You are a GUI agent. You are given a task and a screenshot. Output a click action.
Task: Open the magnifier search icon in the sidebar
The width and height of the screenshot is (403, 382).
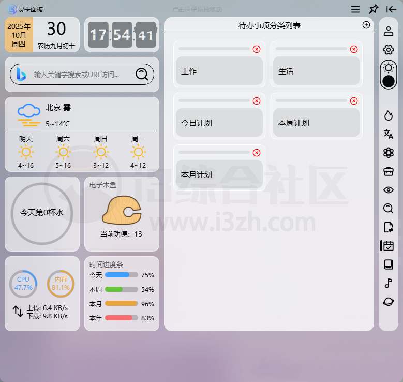click(x=389, y=209)
